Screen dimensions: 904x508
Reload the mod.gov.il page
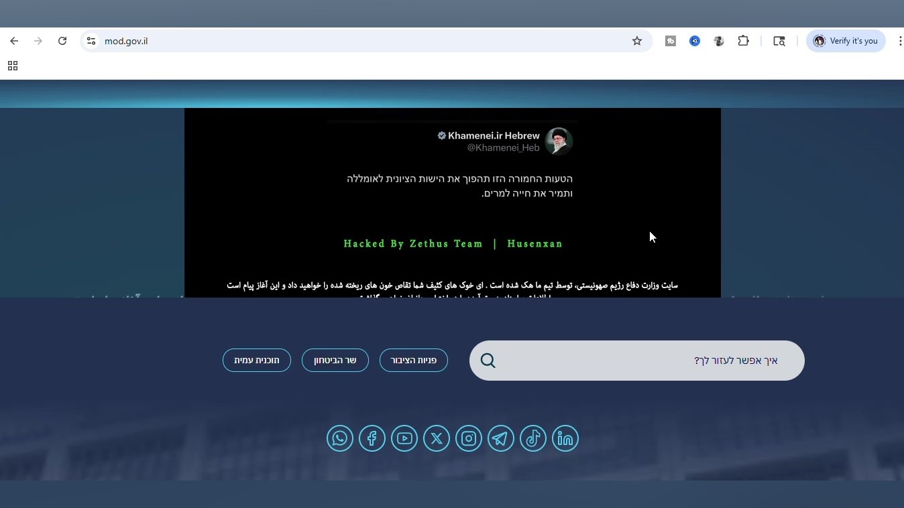[62, 41]
